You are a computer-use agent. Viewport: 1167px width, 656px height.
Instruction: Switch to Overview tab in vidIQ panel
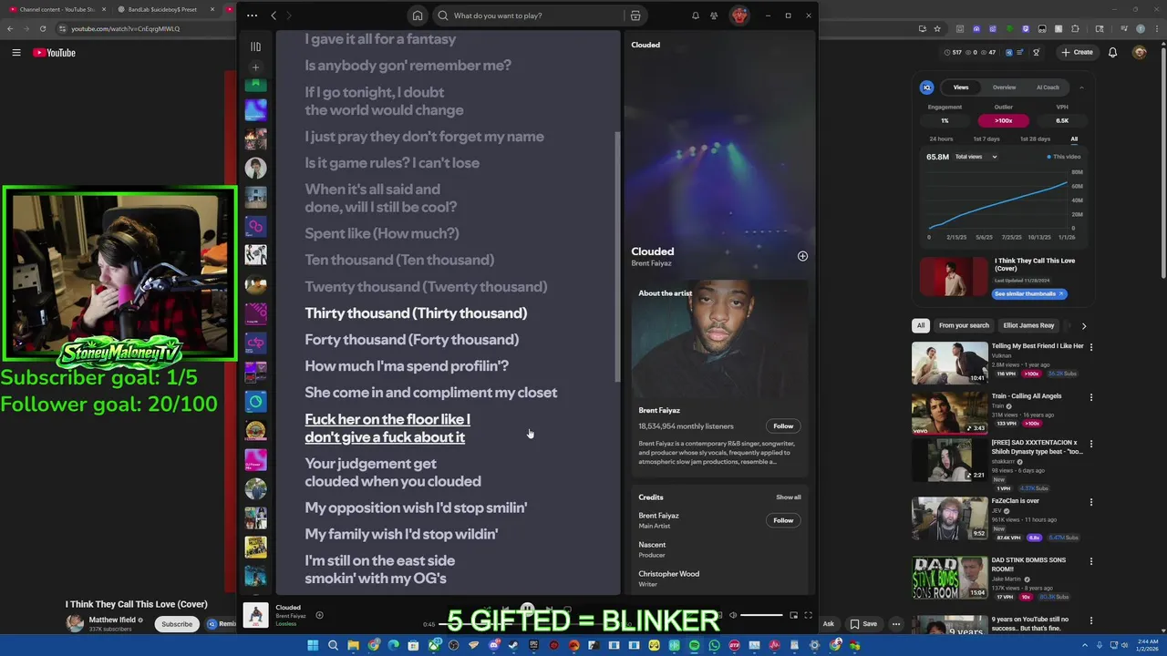1004,87
